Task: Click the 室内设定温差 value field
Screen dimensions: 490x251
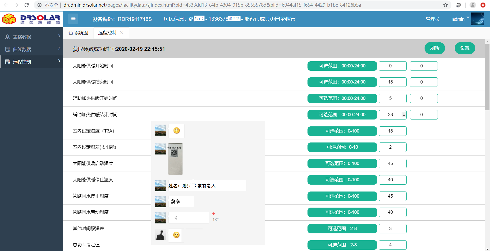Action: click(393, 147)
